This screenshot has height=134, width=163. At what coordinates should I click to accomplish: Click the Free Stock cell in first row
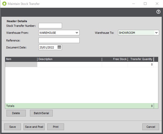115,64
